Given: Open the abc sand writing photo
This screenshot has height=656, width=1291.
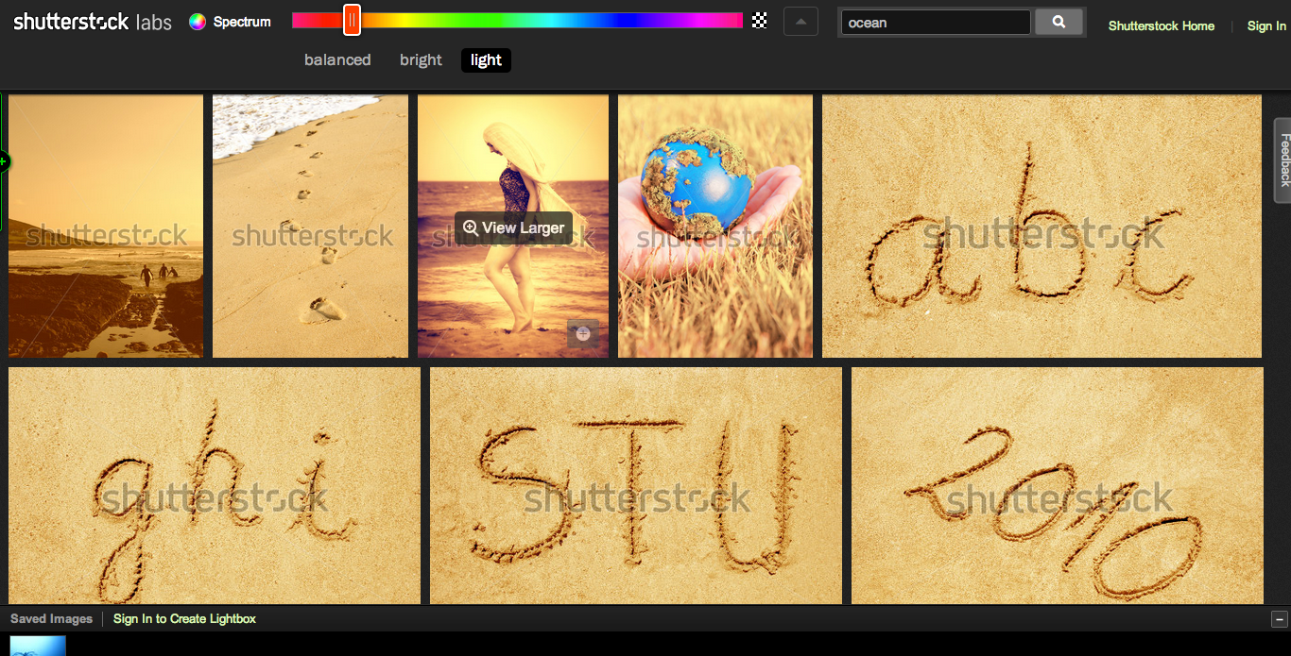Looking at the screenshot, I should click(x=1041, y=227).
